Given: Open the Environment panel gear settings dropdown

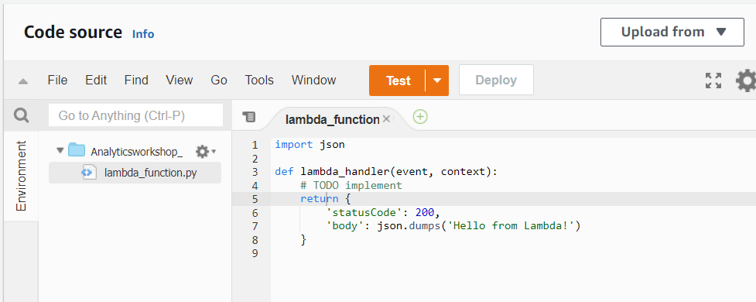Looking at the screenshot, I should 205,152.
